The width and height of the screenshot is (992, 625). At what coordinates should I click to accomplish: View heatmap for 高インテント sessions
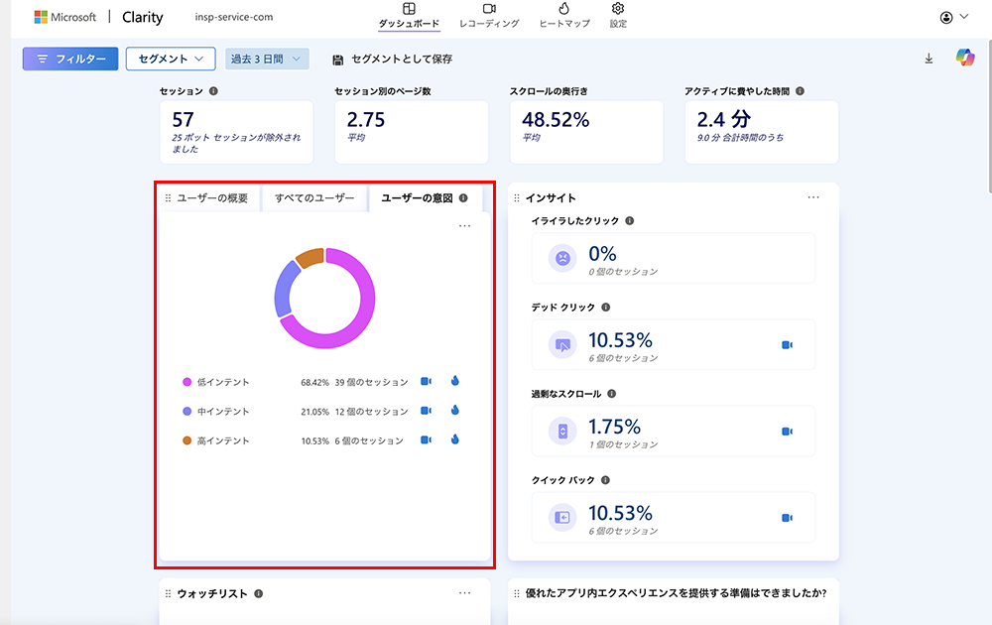point(455,439)
